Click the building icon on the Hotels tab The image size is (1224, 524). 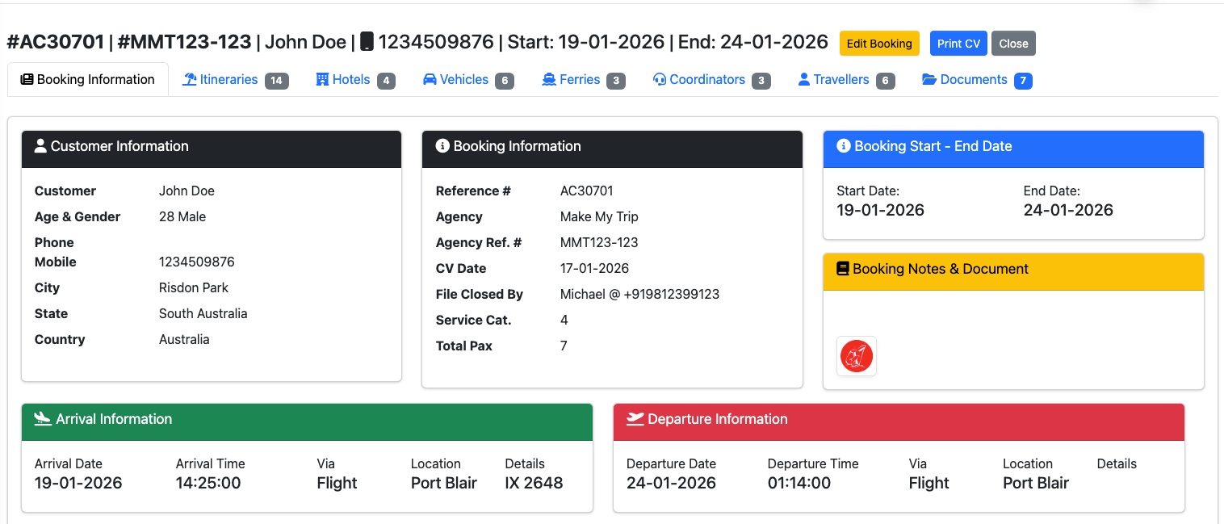pos(321,79)
